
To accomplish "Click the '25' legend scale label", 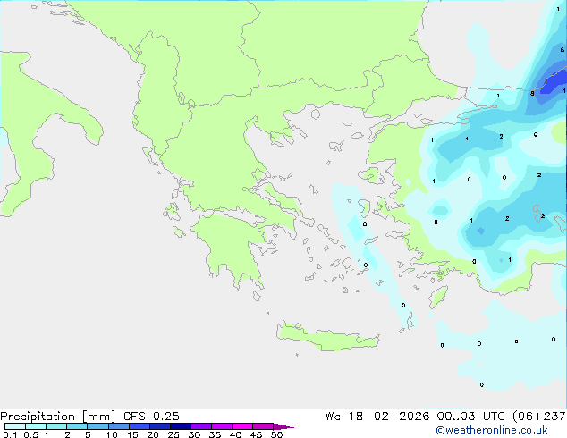I will tap(173, 434).
